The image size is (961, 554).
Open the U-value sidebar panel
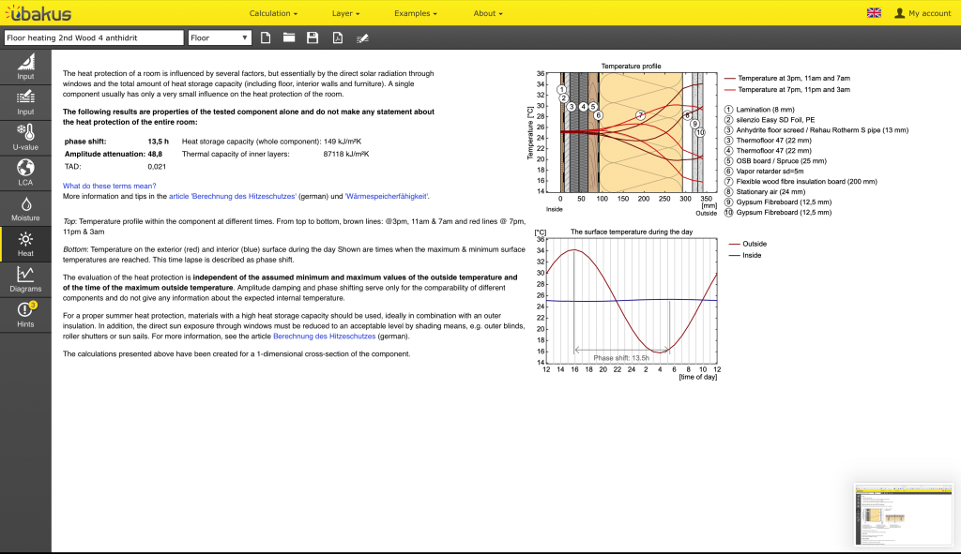click(x=25, y=136)
